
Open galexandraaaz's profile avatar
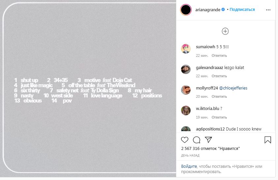pyautogui.click(x=186, y=69)
